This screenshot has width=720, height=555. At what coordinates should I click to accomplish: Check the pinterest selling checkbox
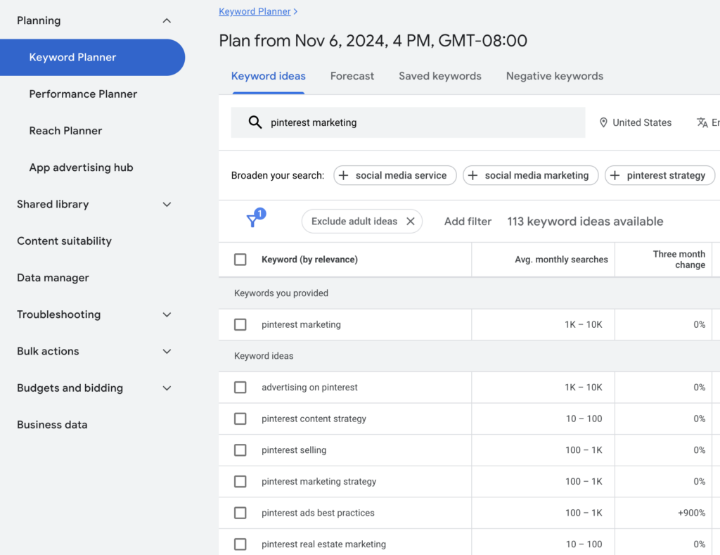240,450
